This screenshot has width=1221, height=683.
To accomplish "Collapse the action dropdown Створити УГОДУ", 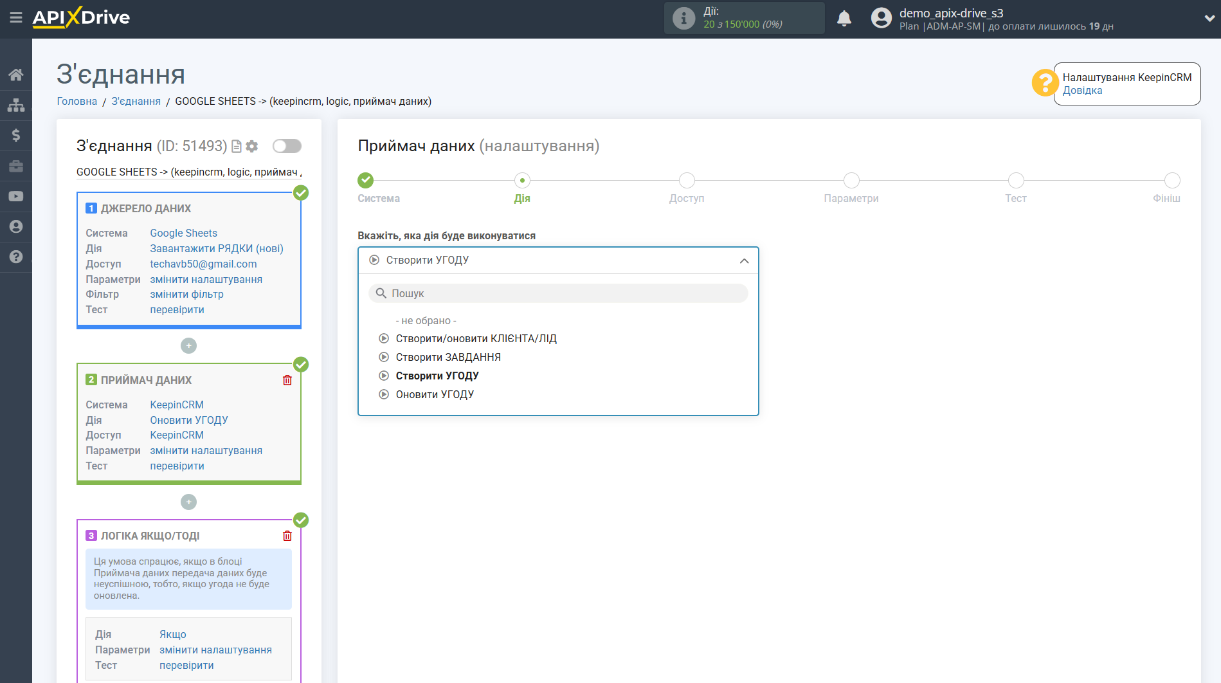I will point(558,260).
